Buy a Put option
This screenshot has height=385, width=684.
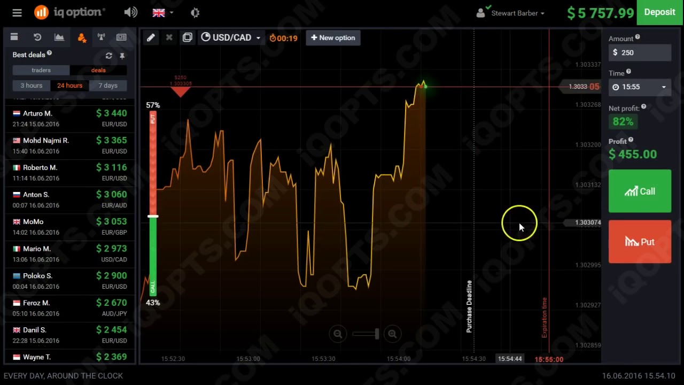(x=640, y=242)
